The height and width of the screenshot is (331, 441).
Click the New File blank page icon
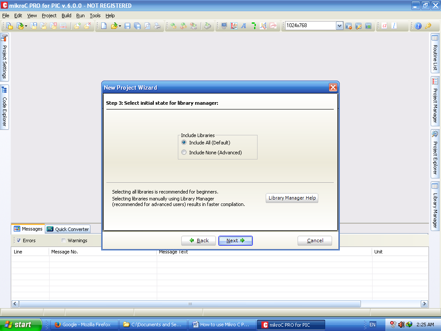104,26
